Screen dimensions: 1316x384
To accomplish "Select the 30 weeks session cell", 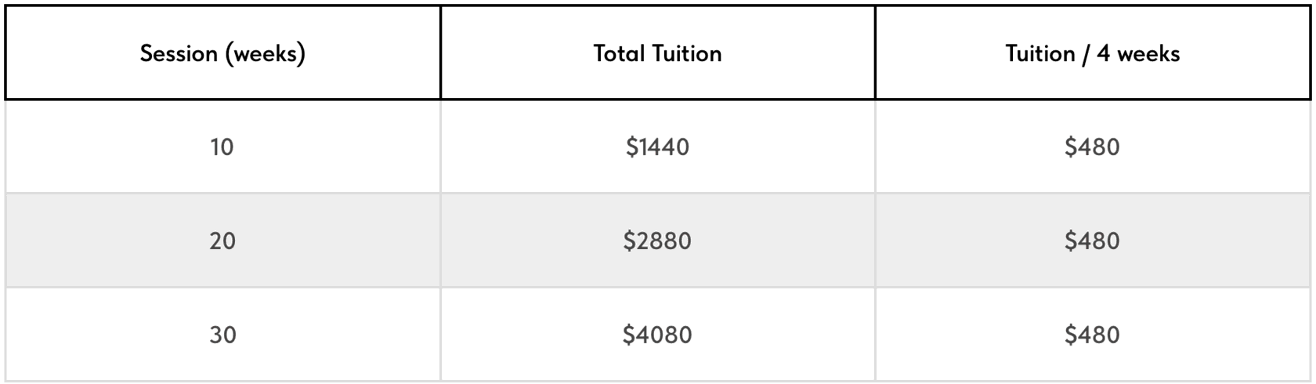I will coord(222,335).
